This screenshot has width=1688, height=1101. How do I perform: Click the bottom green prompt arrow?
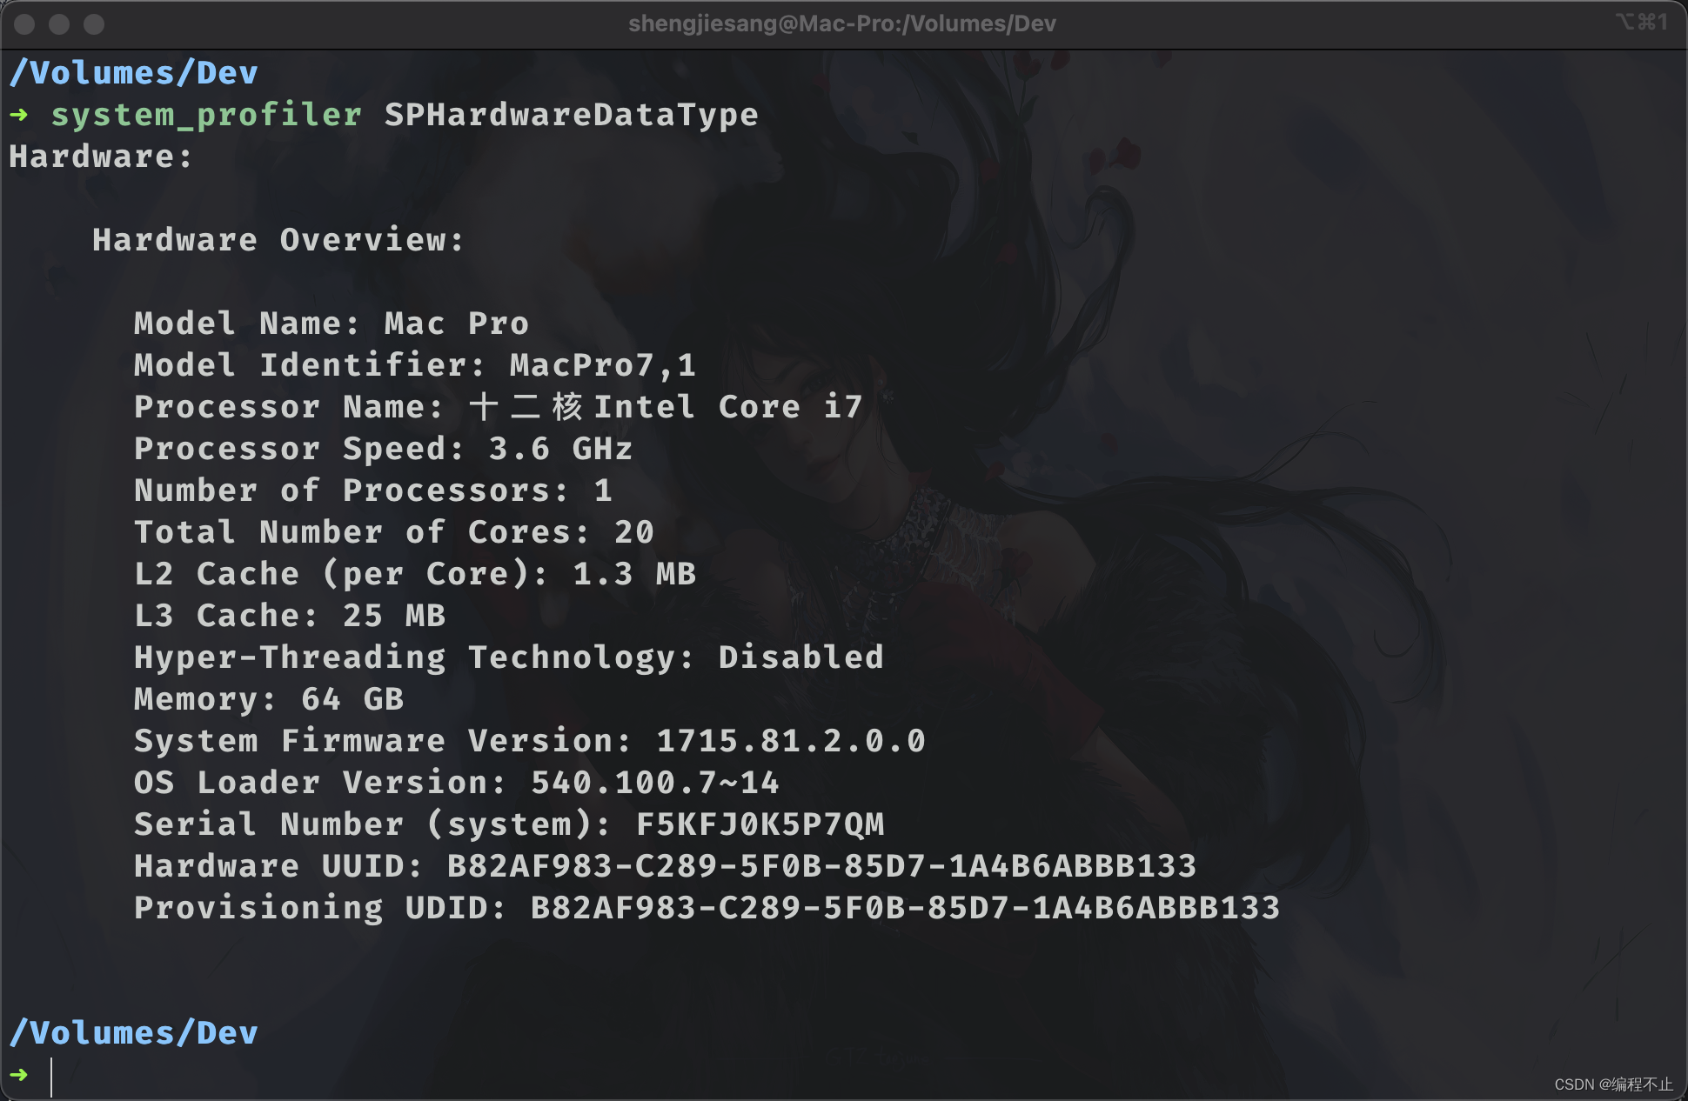coord(19,1075)
